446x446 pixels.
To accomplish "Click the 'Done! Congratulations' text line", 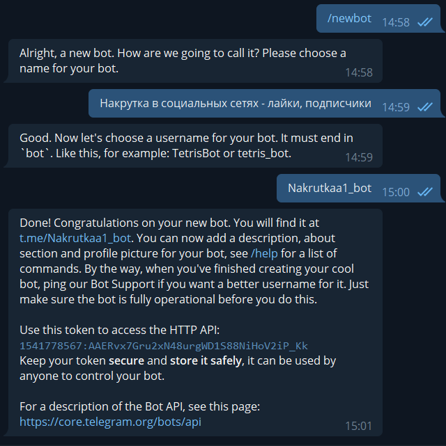I will tap(169, 223).
